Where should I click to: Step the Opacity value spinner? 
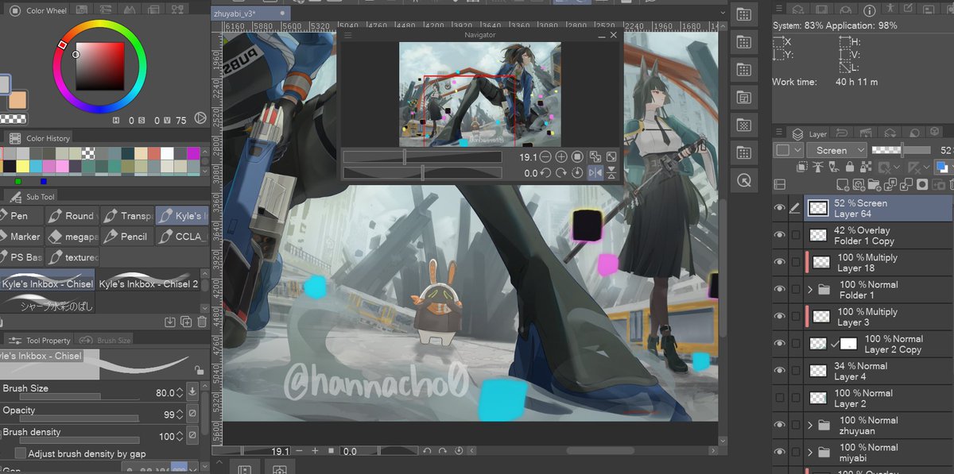click(180, 414)
